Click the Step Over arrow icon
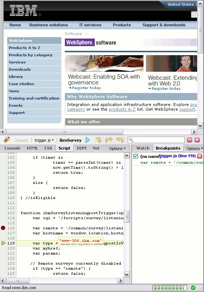Image resolution: width=204 pixels, height=292 pixels. [109, 140]
